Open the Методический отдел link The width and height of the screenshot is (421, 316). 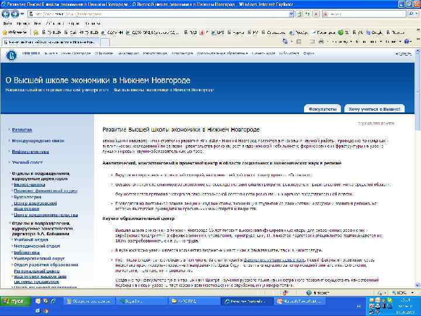coord(37,246)
